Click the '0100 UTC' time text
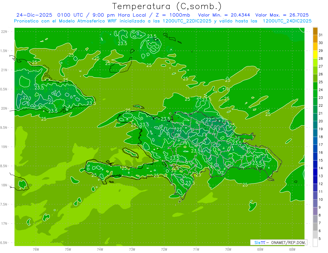Viewport: 328px width, 253px height. tap(71, 15)
